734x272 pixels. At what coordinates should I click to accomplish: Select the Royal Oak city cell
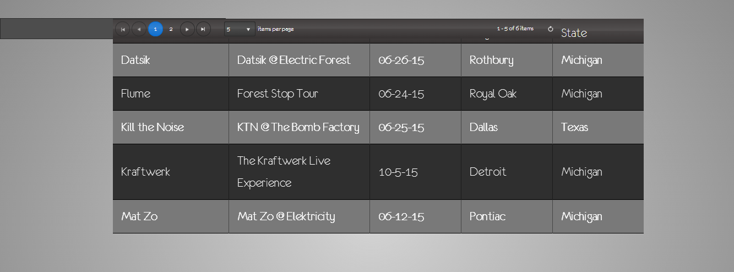tap(493, 94)
